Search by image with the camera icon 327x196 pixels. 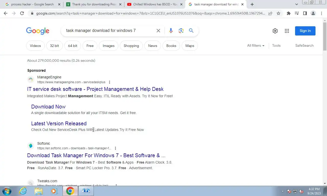(181, 31)
